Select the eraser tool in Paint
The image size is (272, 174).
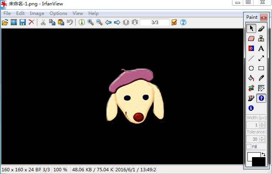click(x=251, y=38)
